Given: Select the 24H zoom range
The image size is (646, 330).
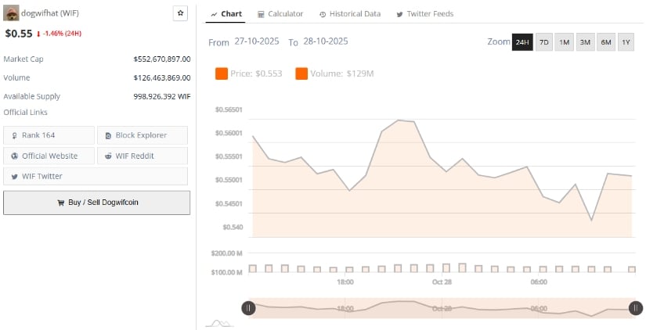Looking at the screenshot, I should click(522, 42).
